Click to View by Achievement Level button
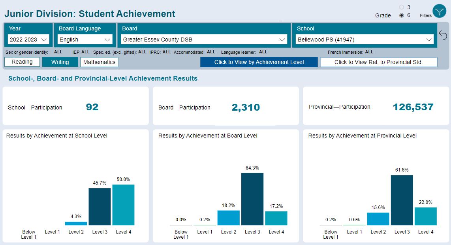 [x=259, y=62]
